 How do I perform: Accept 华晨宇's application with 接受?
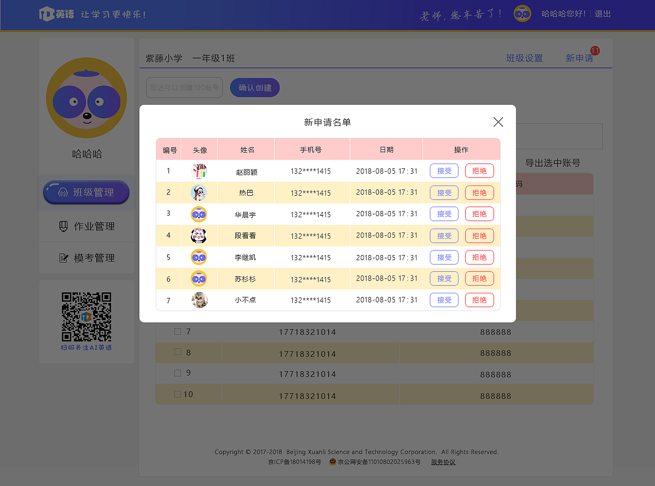[444, 214]
